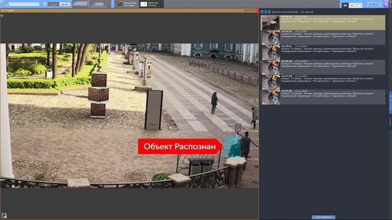Open the blue vertical side tab at right edge
The image size is (392, 220).
pyautogui.click(x=390, y=103)
